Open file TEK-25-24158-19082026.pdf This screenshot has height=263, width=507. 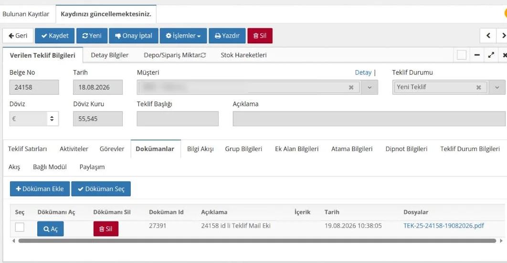point(444,226)
